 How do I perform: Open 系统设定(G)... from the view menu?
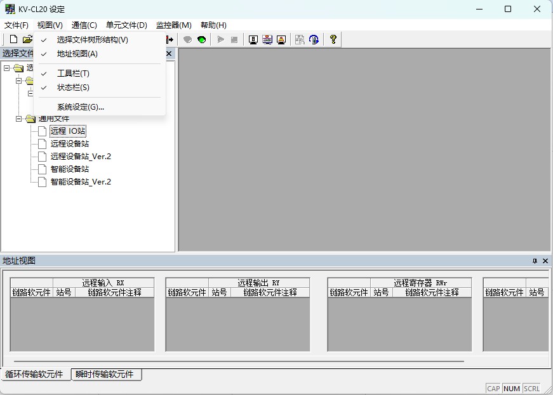coord(80,107)
